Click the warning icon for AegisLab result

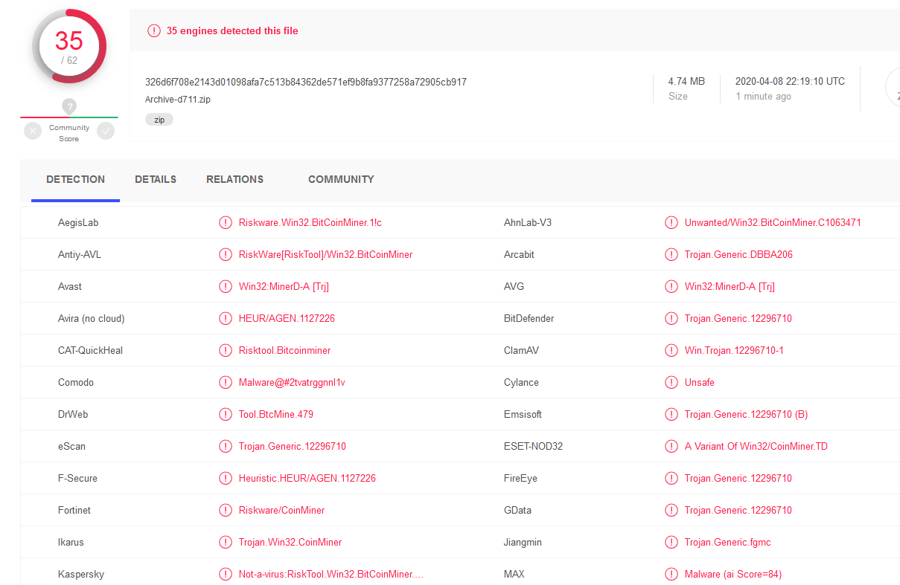click(226, 222)
